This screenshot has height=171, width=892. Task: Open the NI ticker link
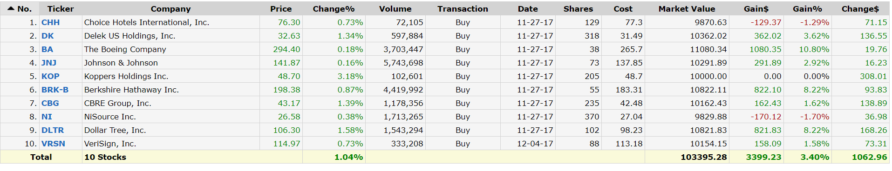pyautogui.click(x=47, y=117)
